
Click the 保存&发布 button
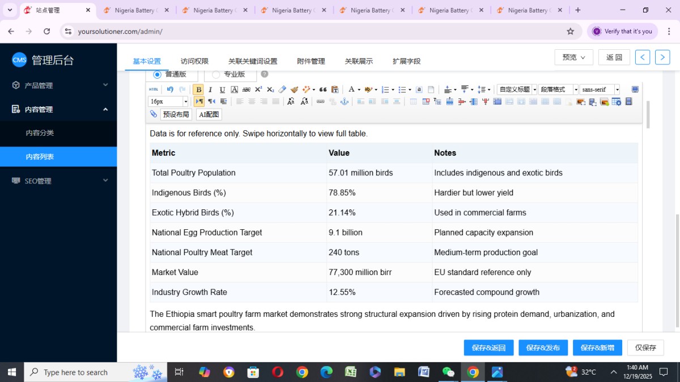click(543, 347)
